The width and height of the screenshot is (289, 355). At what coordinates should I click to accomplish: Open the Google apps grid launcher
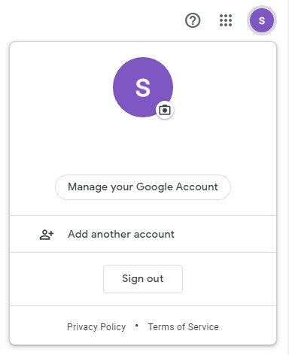226,20
